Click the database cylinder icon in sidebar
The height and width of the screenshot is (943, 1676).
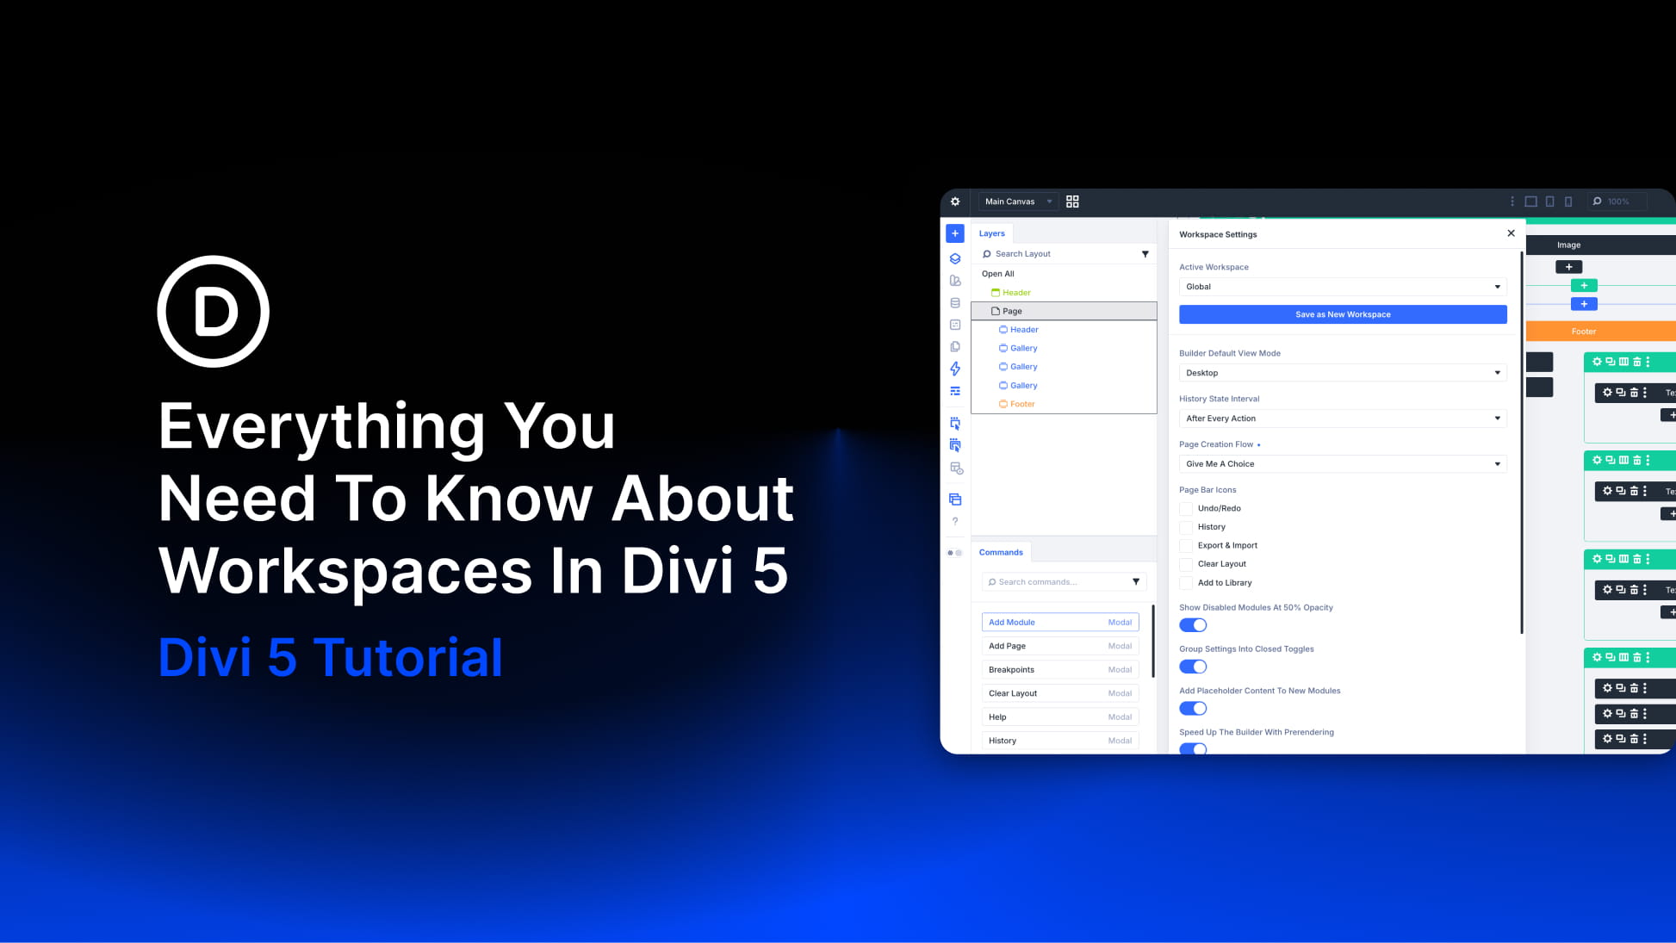tap(955, 303)
